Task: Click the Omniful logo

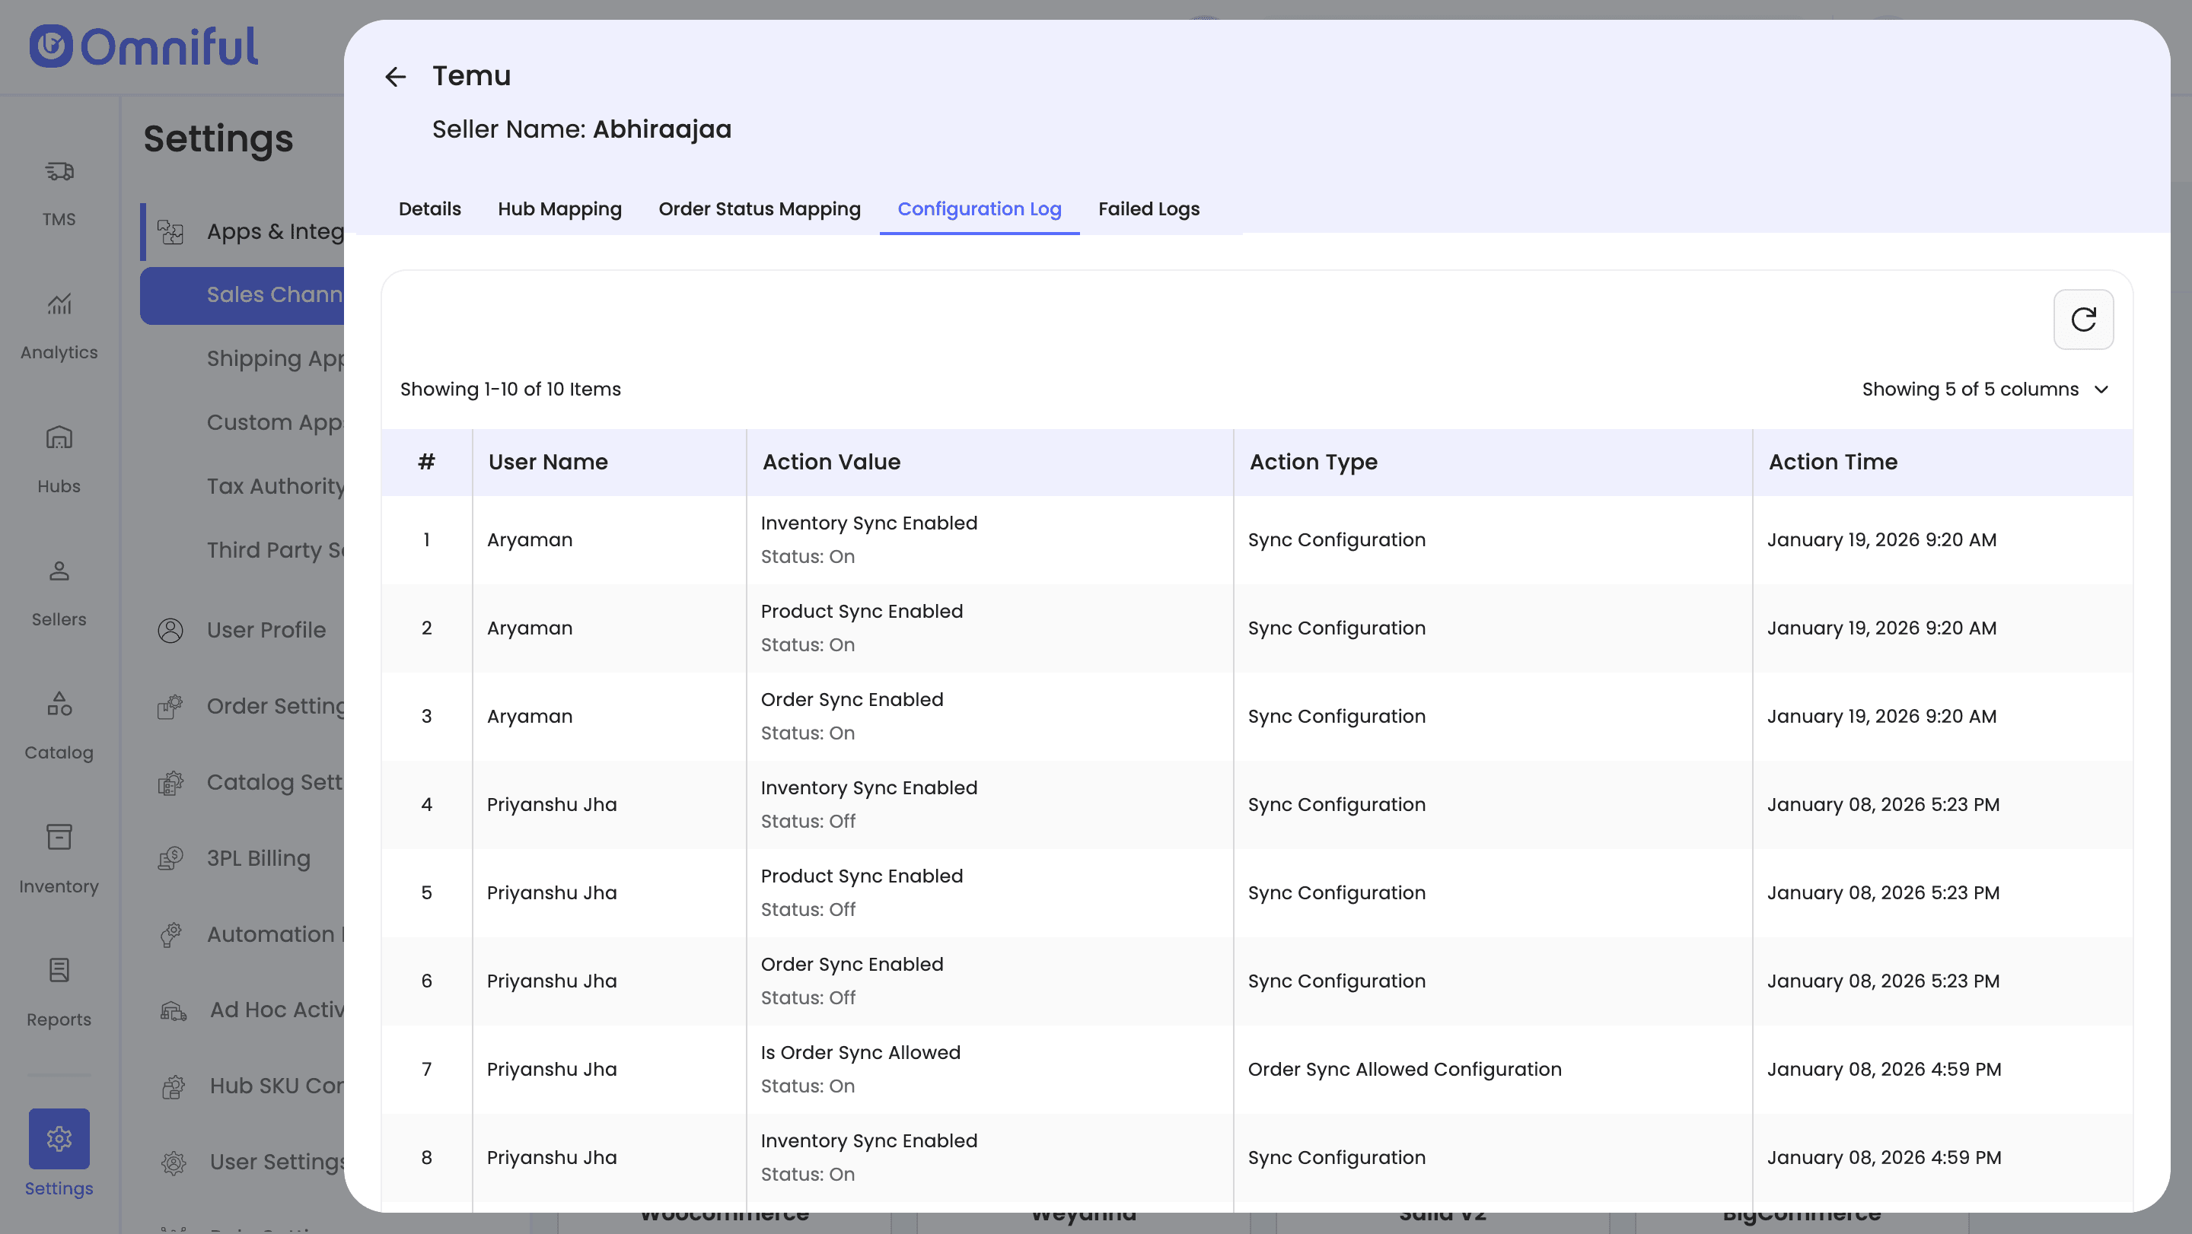Action: 144,46
